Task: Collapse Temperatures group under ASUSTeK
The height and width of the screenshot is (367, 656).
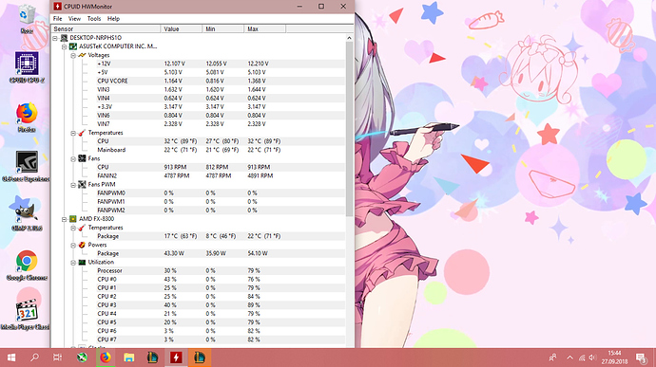Action: click(x=73, y=133)
